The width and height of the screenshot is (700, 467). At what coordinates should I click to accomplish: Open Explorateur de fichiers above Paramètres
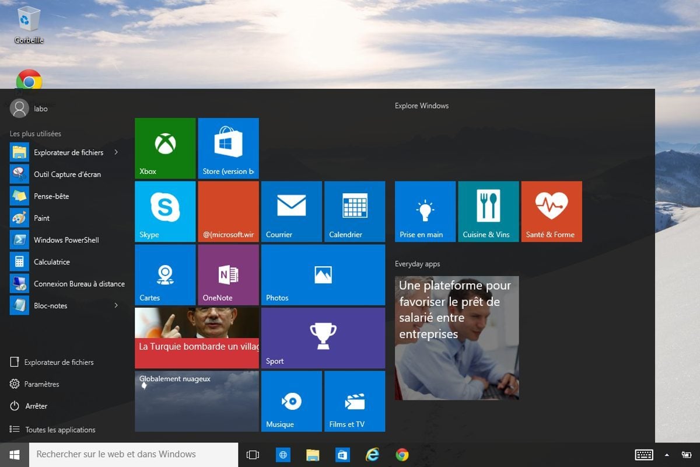(52, 362)
